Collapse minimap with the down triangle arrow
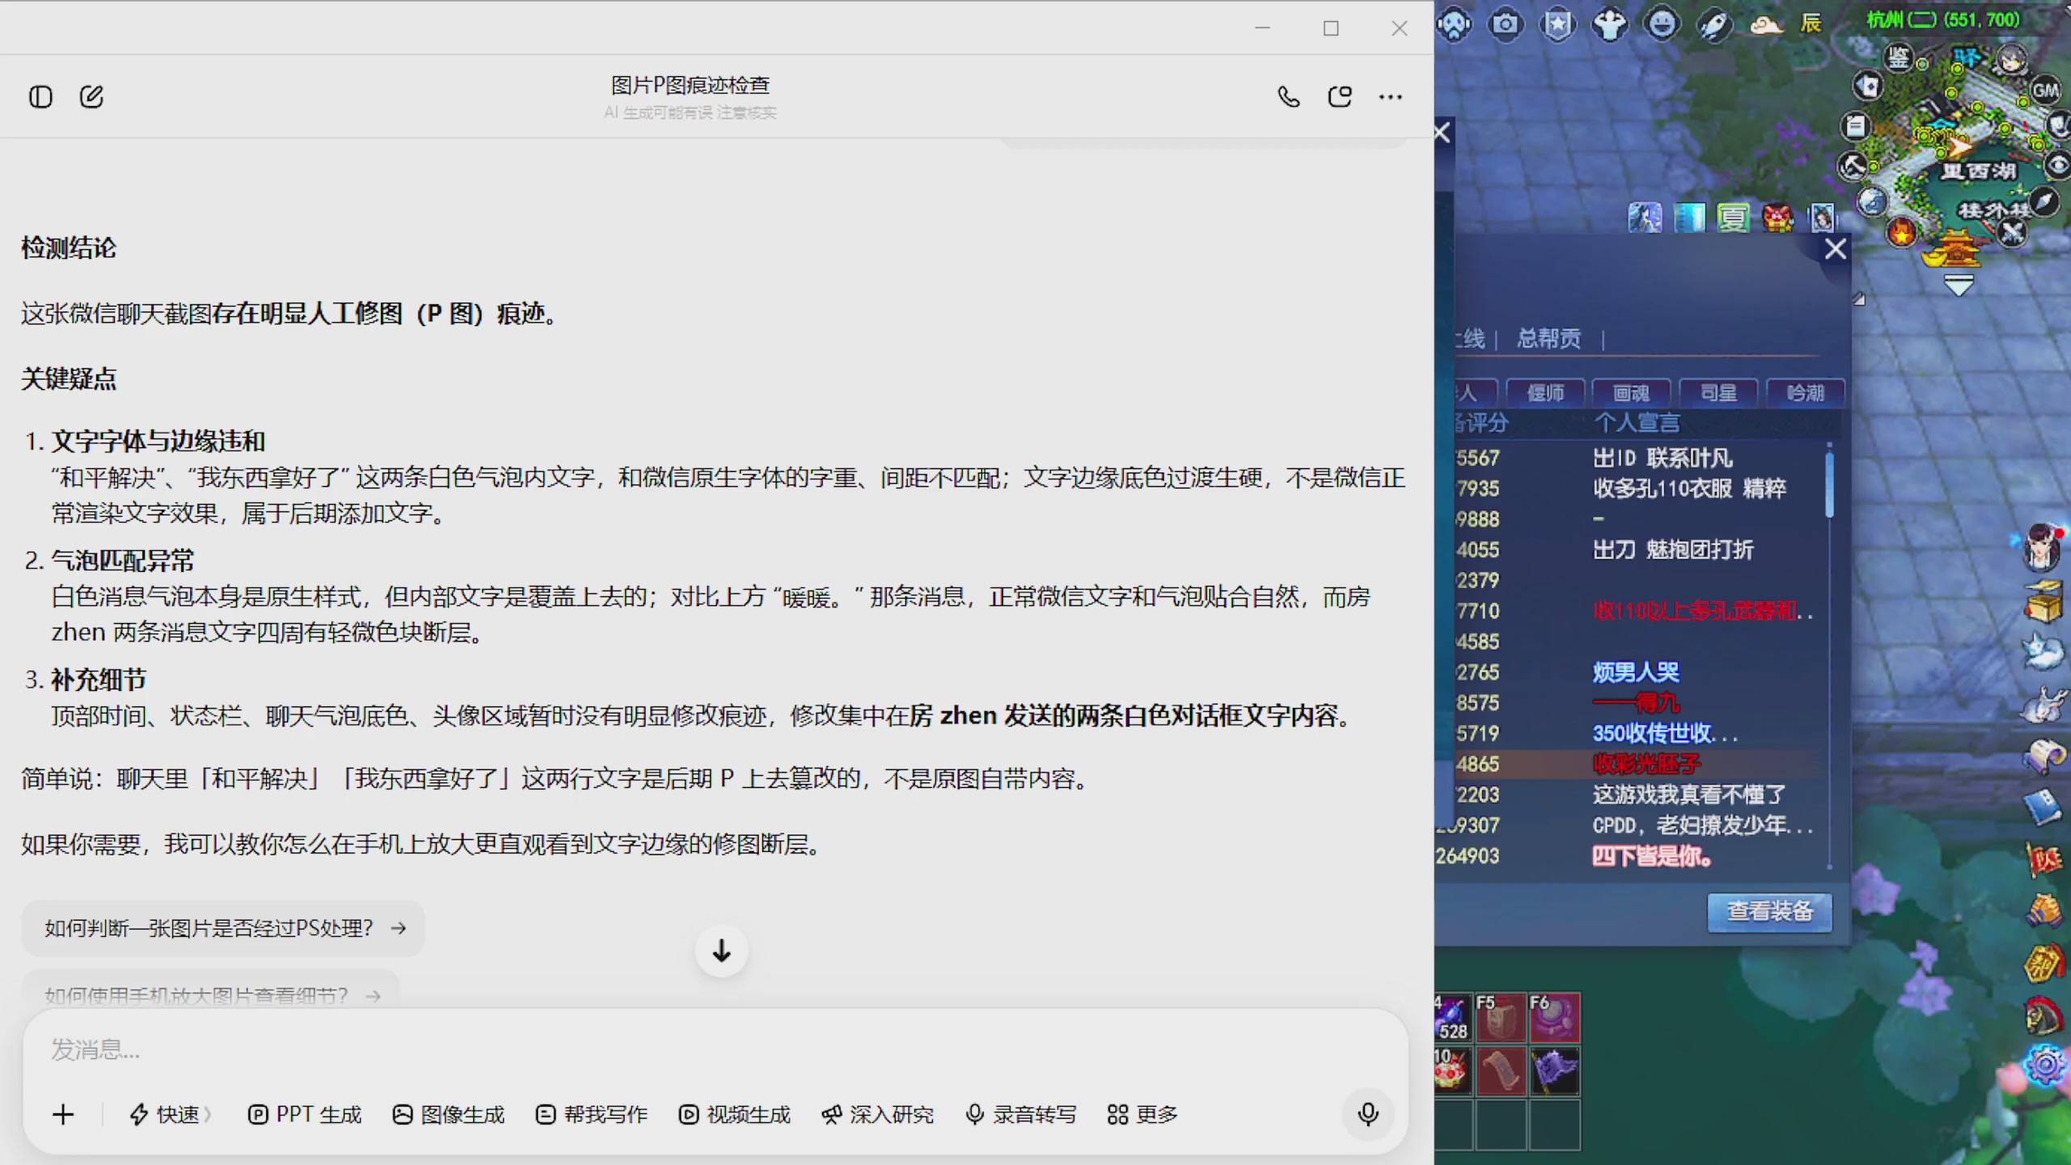The height and width of the screenshot is (1165, 2071). point(1959,285)
